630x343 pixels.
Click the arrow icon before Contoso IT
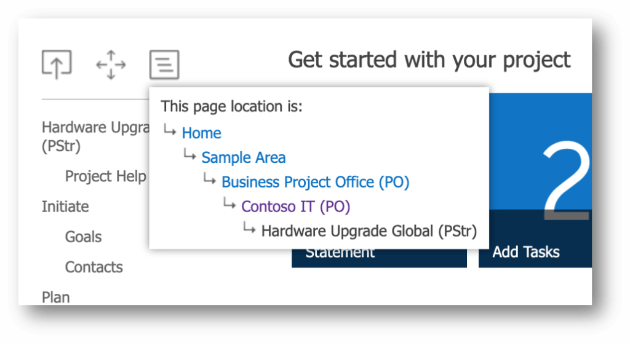(229, 205)
